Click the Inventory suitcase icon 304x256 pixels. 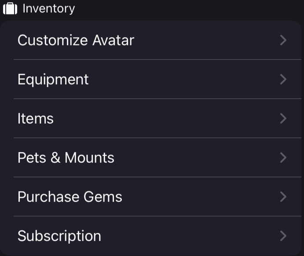tap(10, 9)
